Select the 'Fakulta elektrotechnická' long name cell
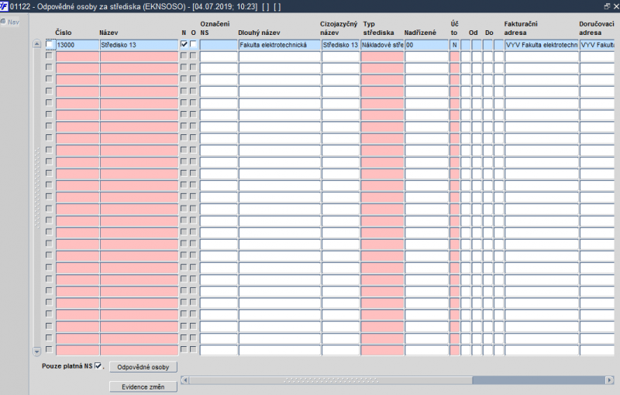 point(280,45)
